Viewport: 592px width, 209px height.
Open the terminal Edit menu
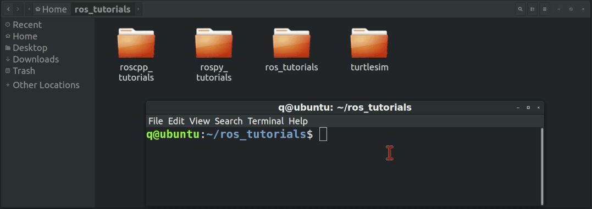(x=176, y=121)
